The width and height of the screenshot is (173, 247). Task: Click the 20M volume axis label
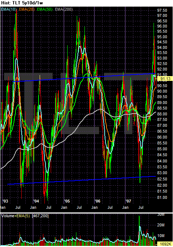(161, 225)
